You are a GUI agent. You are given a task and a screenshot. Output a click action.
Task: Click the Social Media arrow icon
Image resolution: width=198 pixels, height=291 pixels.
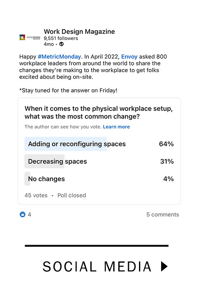[x=164, y=266]
